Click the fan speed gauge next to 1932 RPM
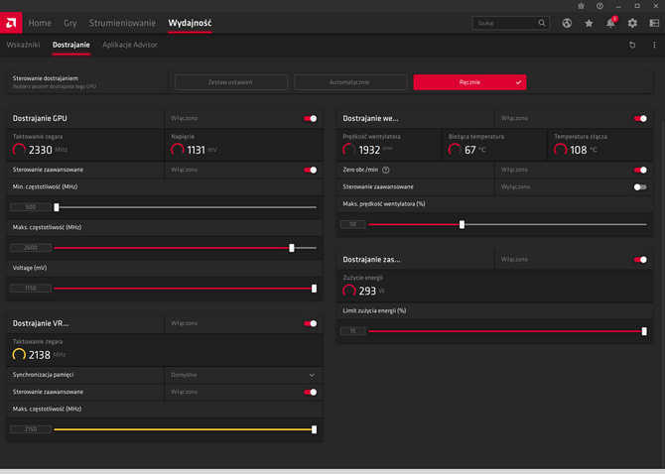Image resolution: width=665 pixels, height=474 pixels. click(349, 150)
